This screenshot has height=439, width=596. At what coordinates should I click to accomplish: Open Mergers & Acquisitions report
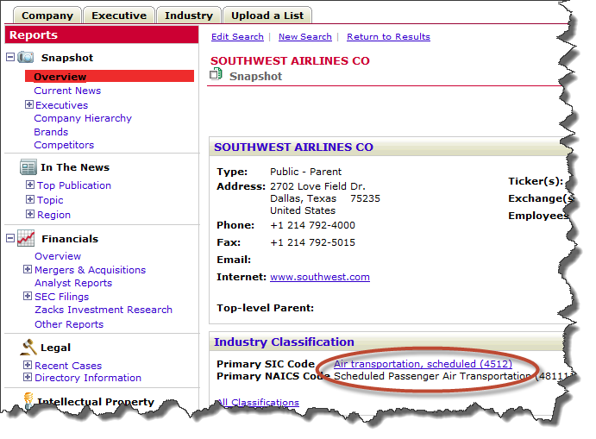point(90,270)
